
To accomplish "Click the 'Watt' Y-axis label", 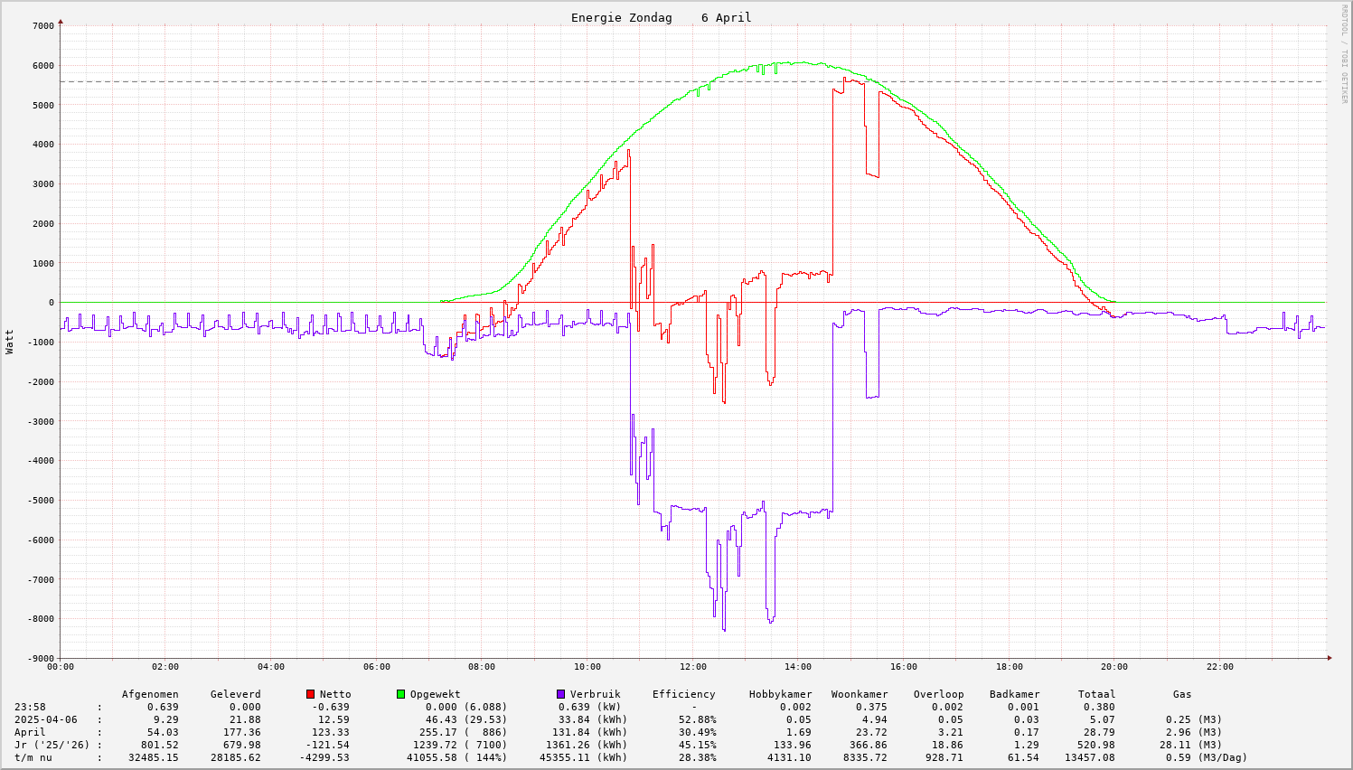I will point(10,341).
